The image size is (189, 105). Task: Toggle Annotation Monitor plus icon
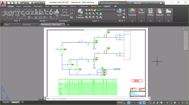pyautogui.click(x=168, y=102)
